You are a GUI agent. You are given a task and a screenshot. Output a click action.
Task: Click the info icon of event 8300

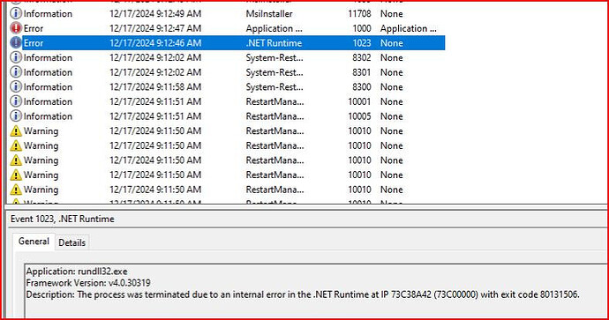[16, 87]
